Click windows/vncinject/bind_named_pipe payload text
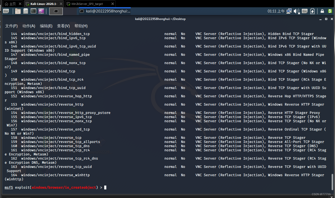335x198 pixels. coord(55,55)
